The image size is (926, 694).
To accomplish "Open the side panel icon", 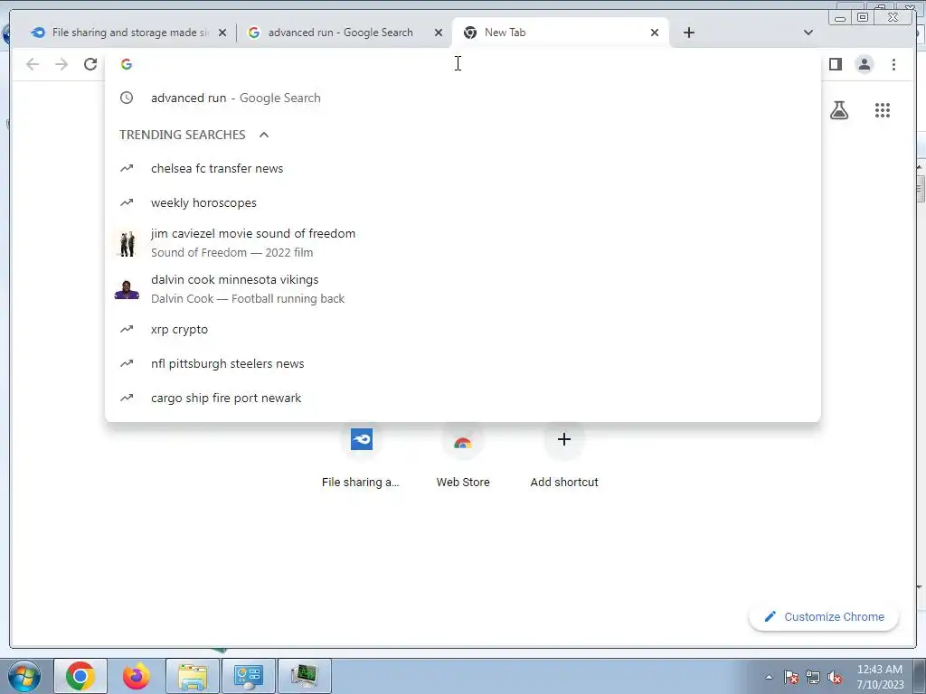I will pyautogui.click(x=835, y=64).
